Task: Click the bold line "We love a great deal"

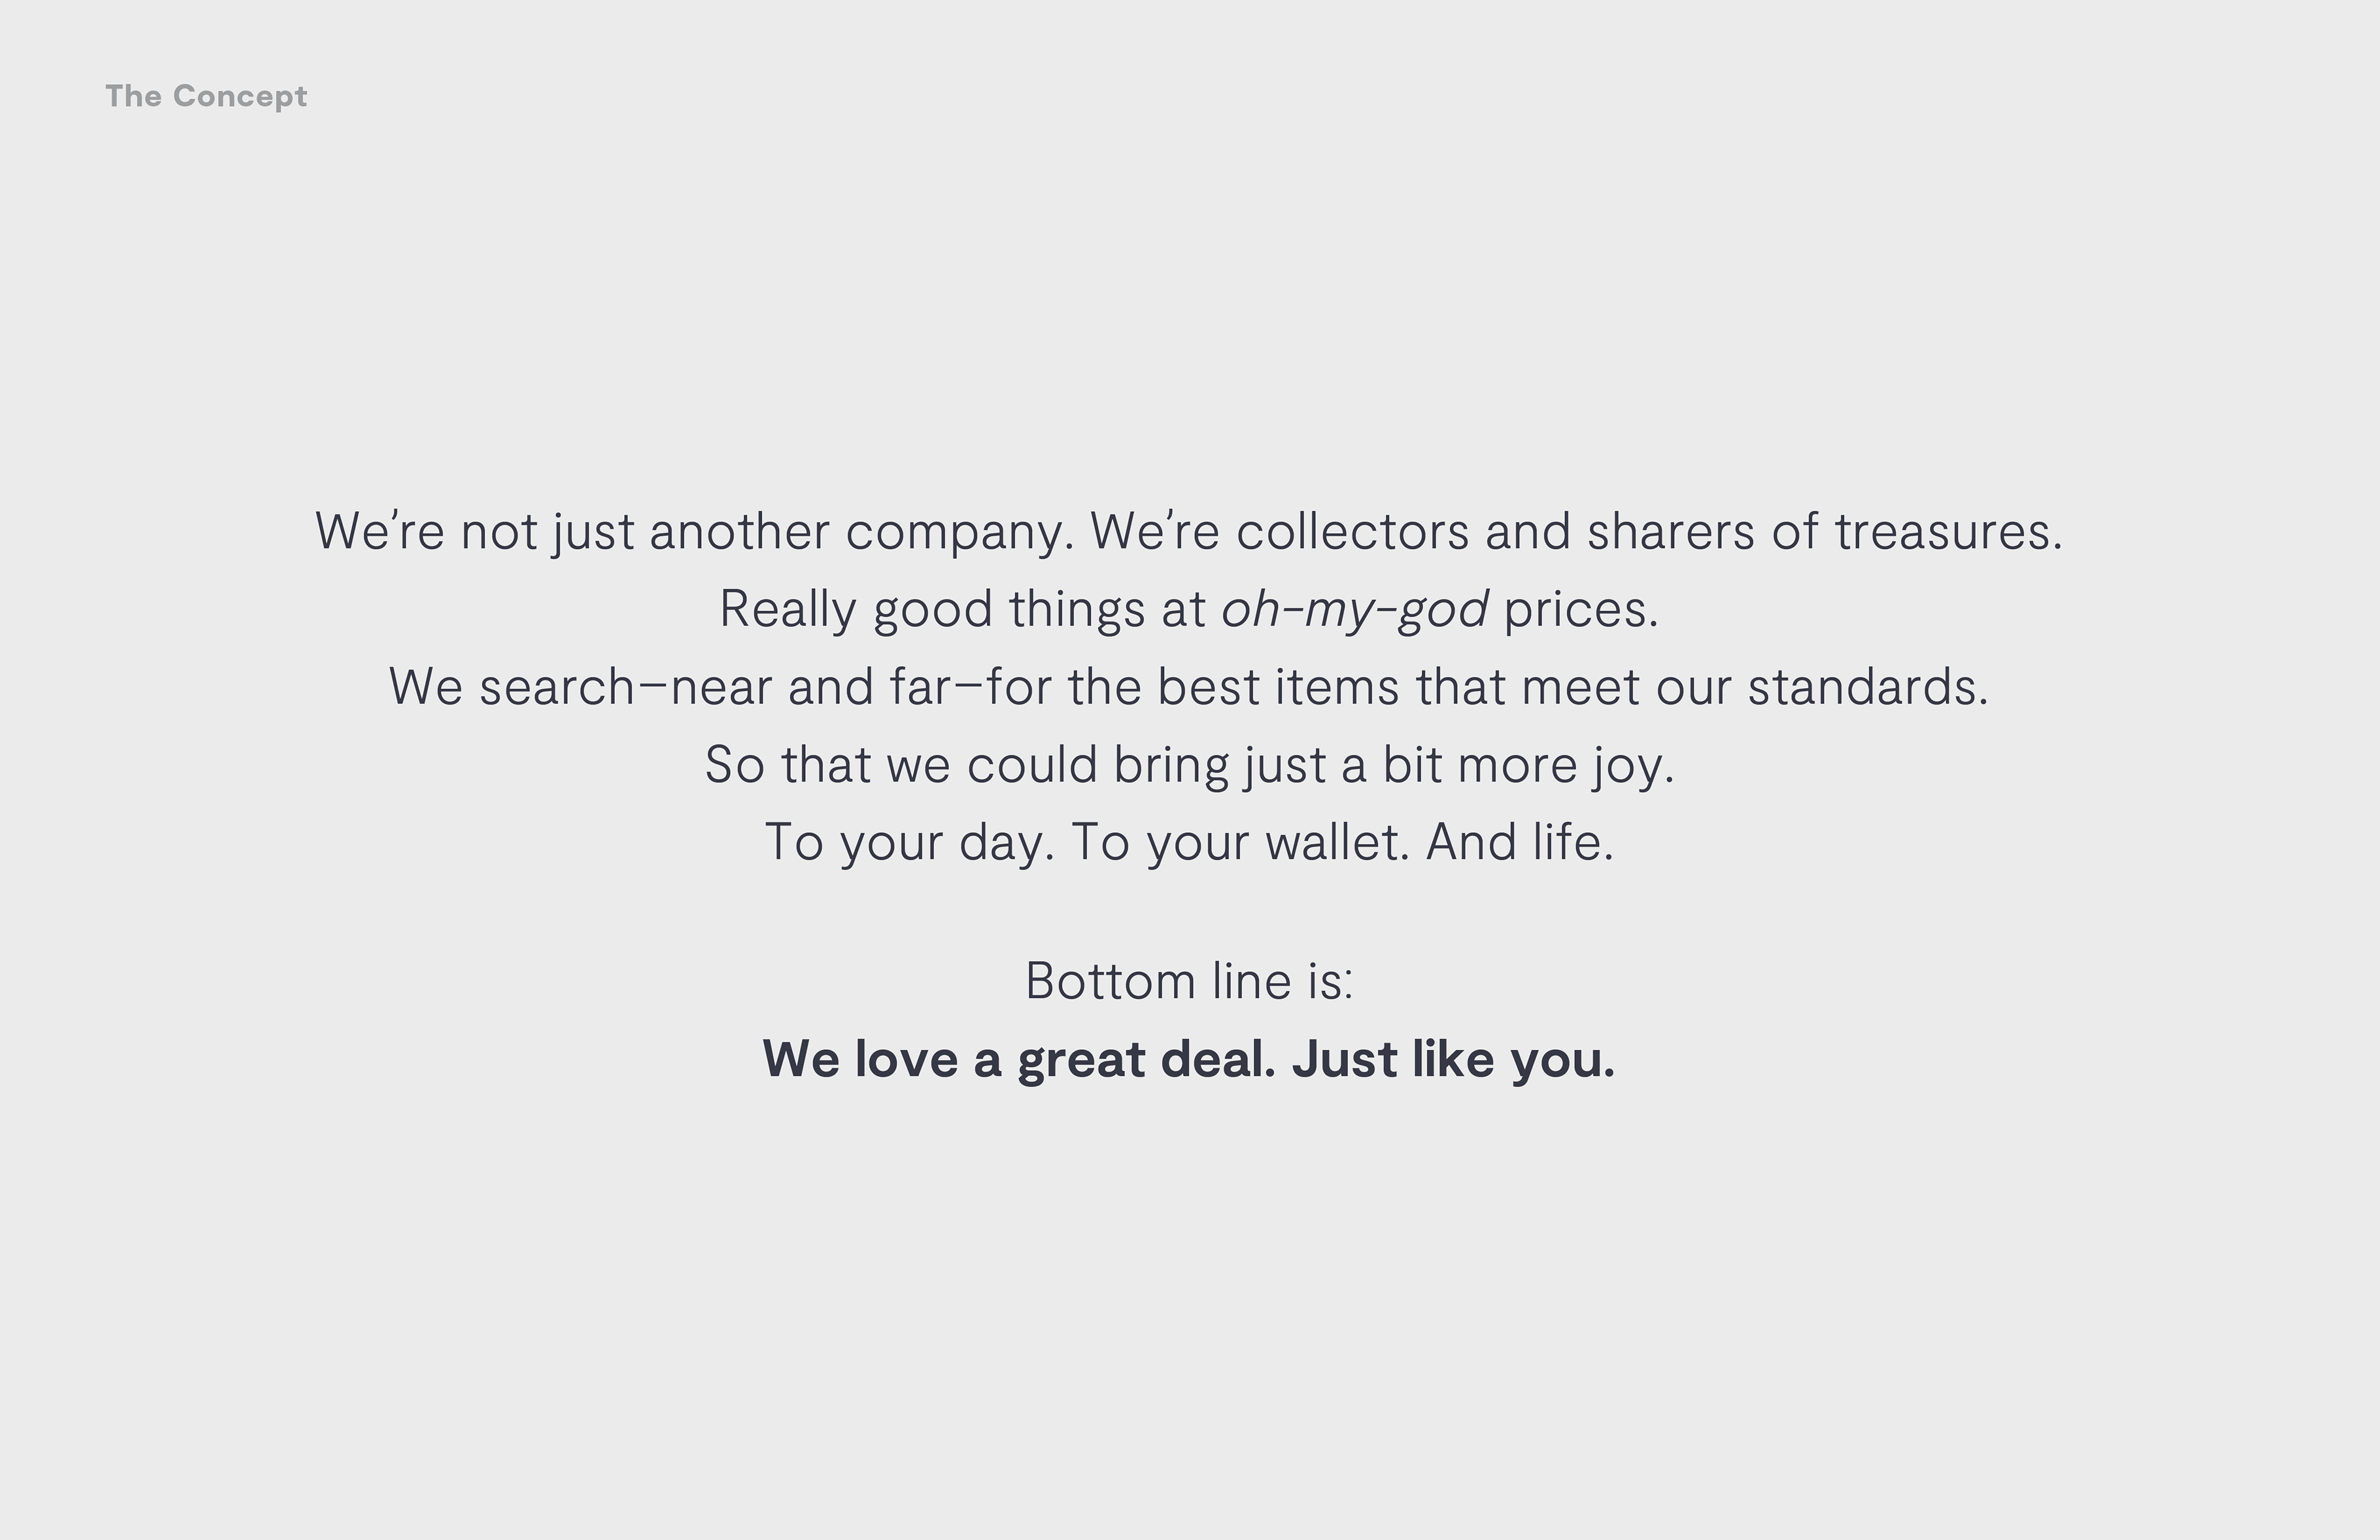Action: click(x=1019, y=1060)
